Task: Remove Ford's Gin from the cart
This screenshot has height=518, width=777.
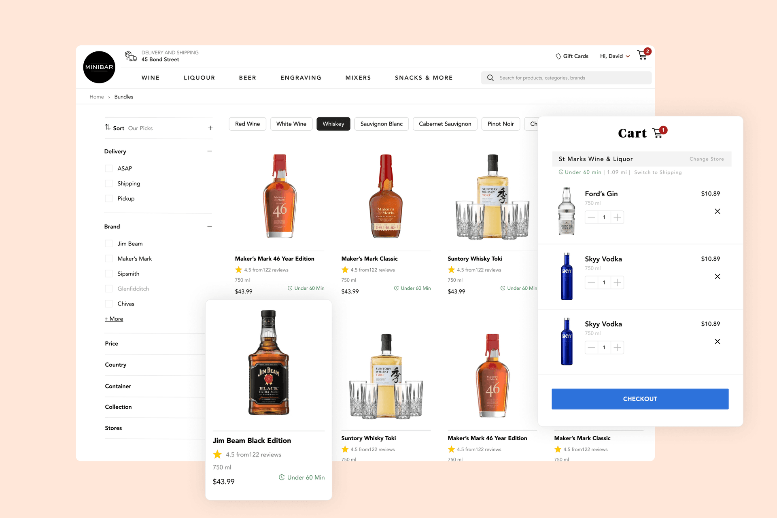Action: pos(718,211)
